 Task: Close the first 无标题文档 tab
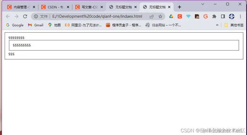pyautogui.click(x=136, y=7)
